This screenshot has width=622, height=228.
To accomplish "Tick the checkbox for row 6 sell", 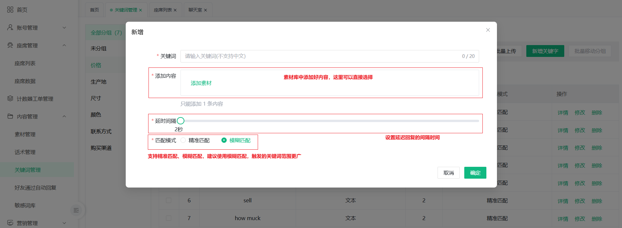I will click(169, 200).
